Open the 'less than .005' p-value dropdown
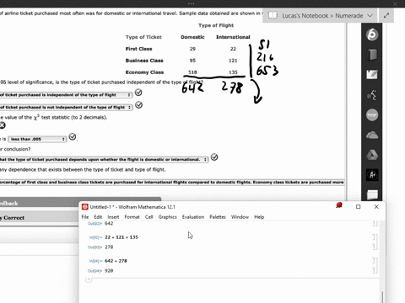The image size is (405, 303). point(37,139)
